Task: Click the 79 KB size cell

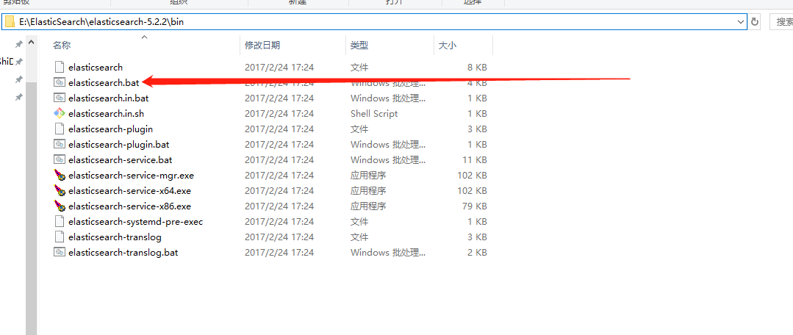Action: (474, 206)
